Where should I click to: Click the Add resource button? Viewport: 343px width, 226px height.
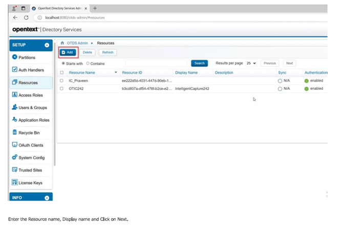68,52
